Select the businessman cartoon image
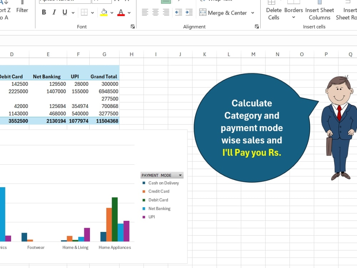Screen dimensions: 357x268 [339, 128]
